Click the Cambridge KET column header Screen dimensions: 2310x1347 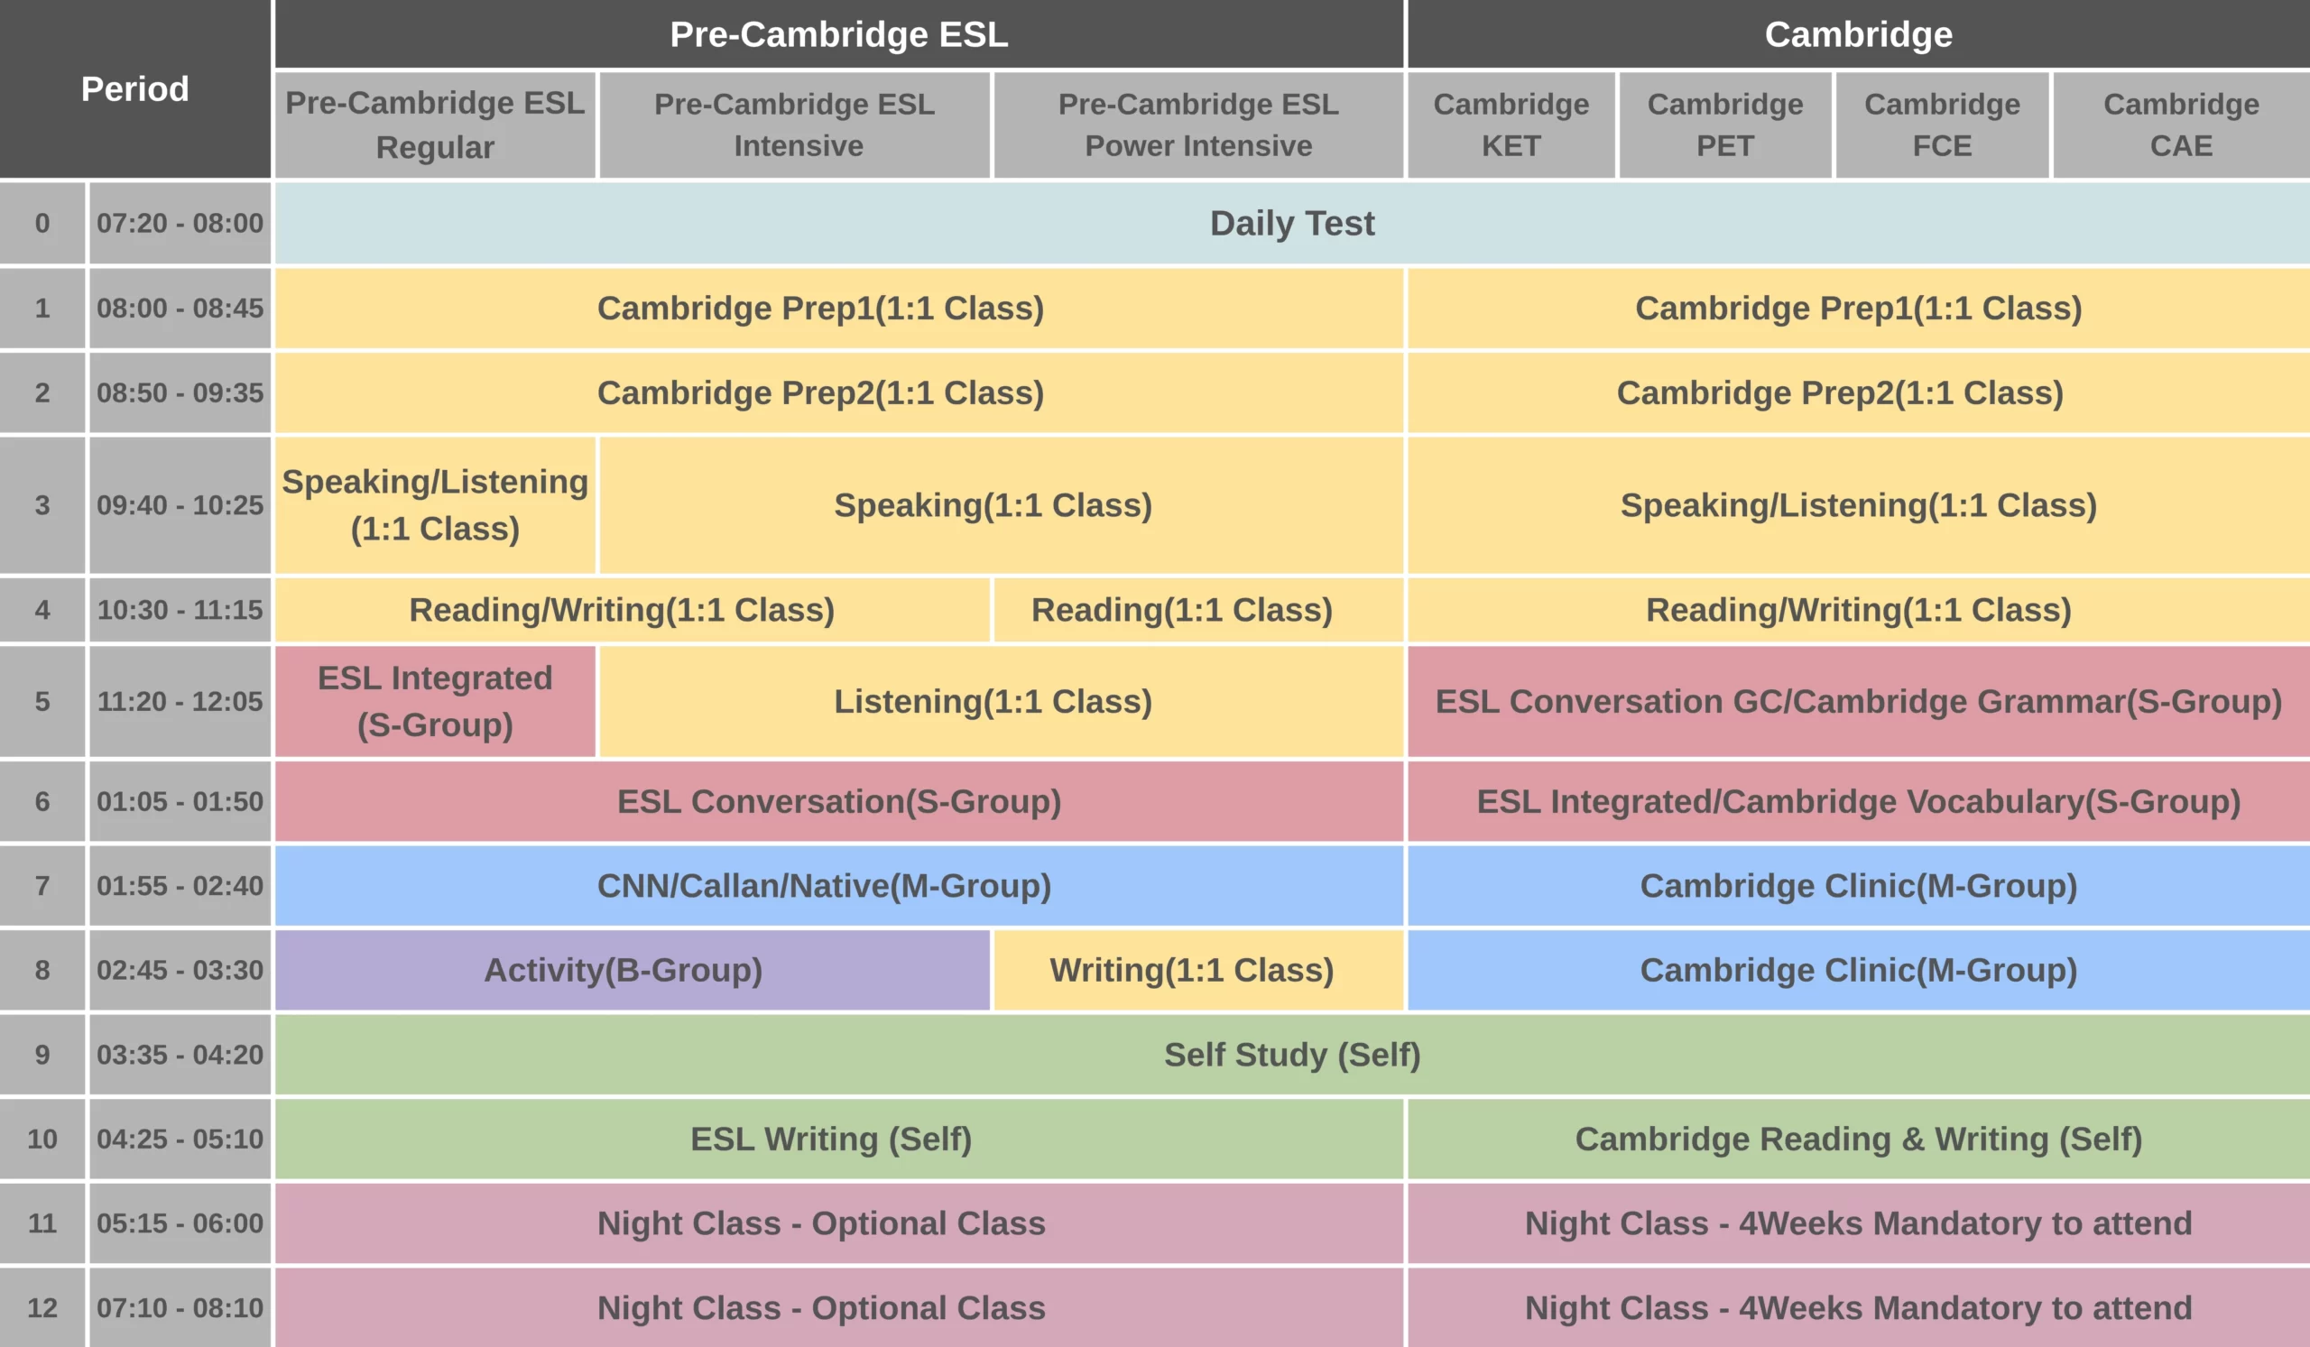tap(1511, 125)
